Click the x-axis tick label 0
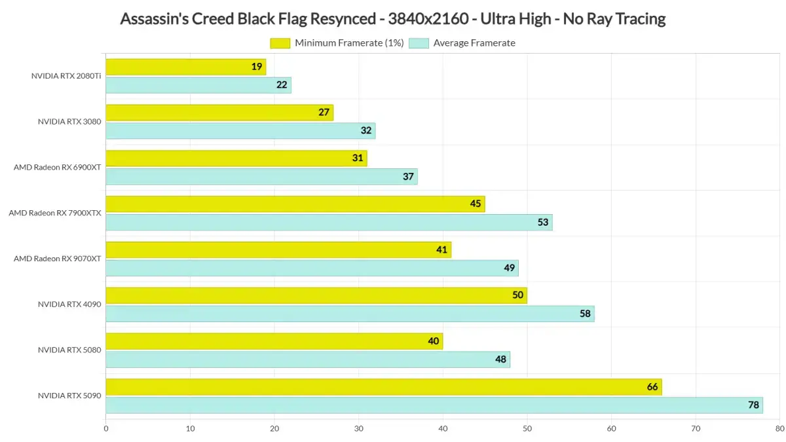 (x=106, y=429)
